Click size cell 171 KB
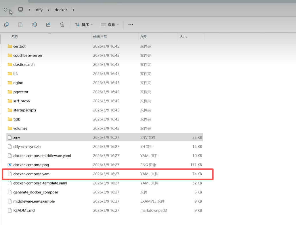296x225 pixels. point(196,165)
